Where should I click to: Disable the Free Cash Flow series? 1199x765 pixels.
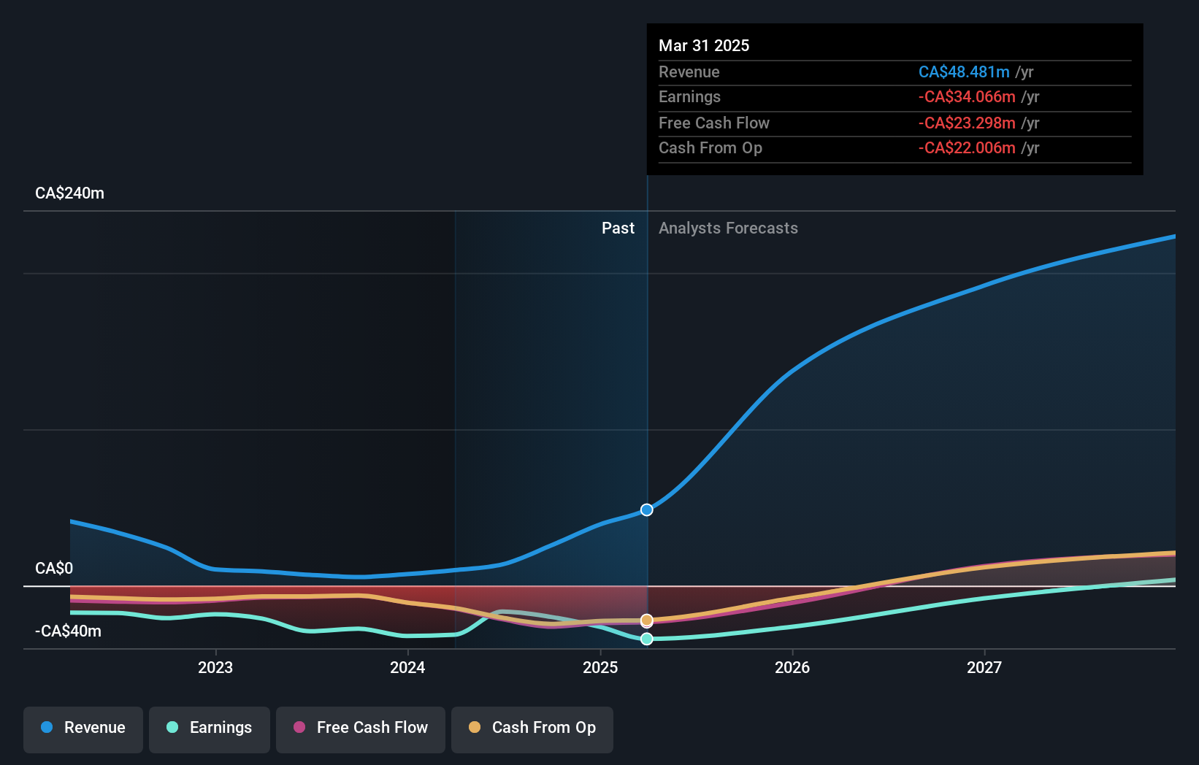[361, 728]
